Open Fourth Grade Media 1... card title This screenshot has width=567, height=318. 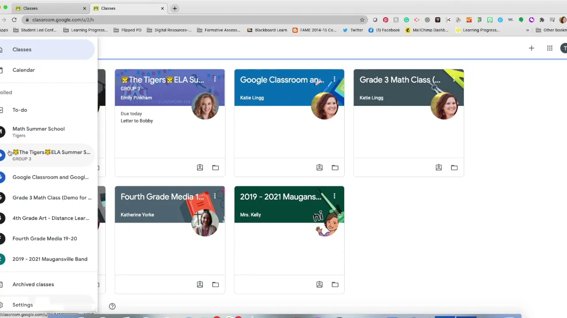(162, 197)
